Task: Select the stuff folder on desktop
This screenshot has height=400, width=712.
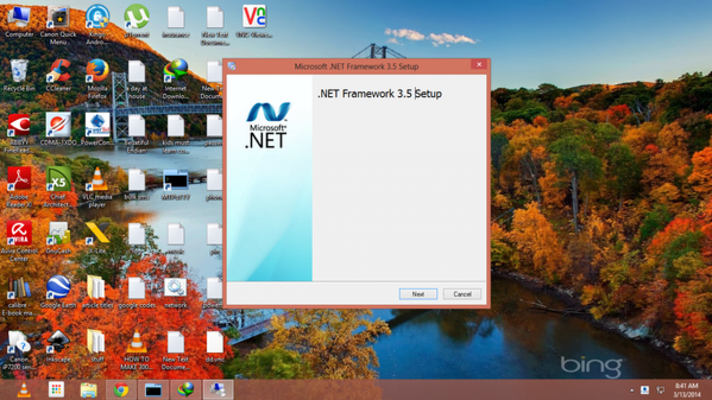Action: point(97,347)
